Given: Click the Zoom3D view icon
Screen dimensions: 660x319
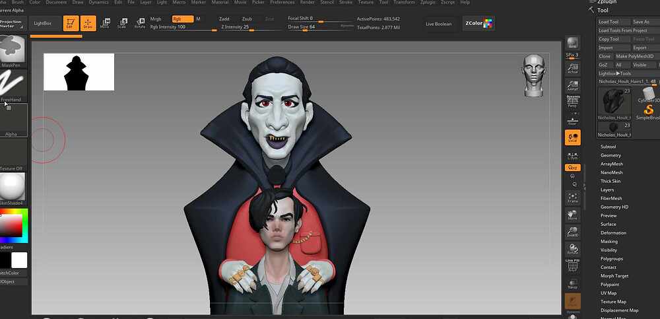Looking at the screenshot, I should point(572,232).
